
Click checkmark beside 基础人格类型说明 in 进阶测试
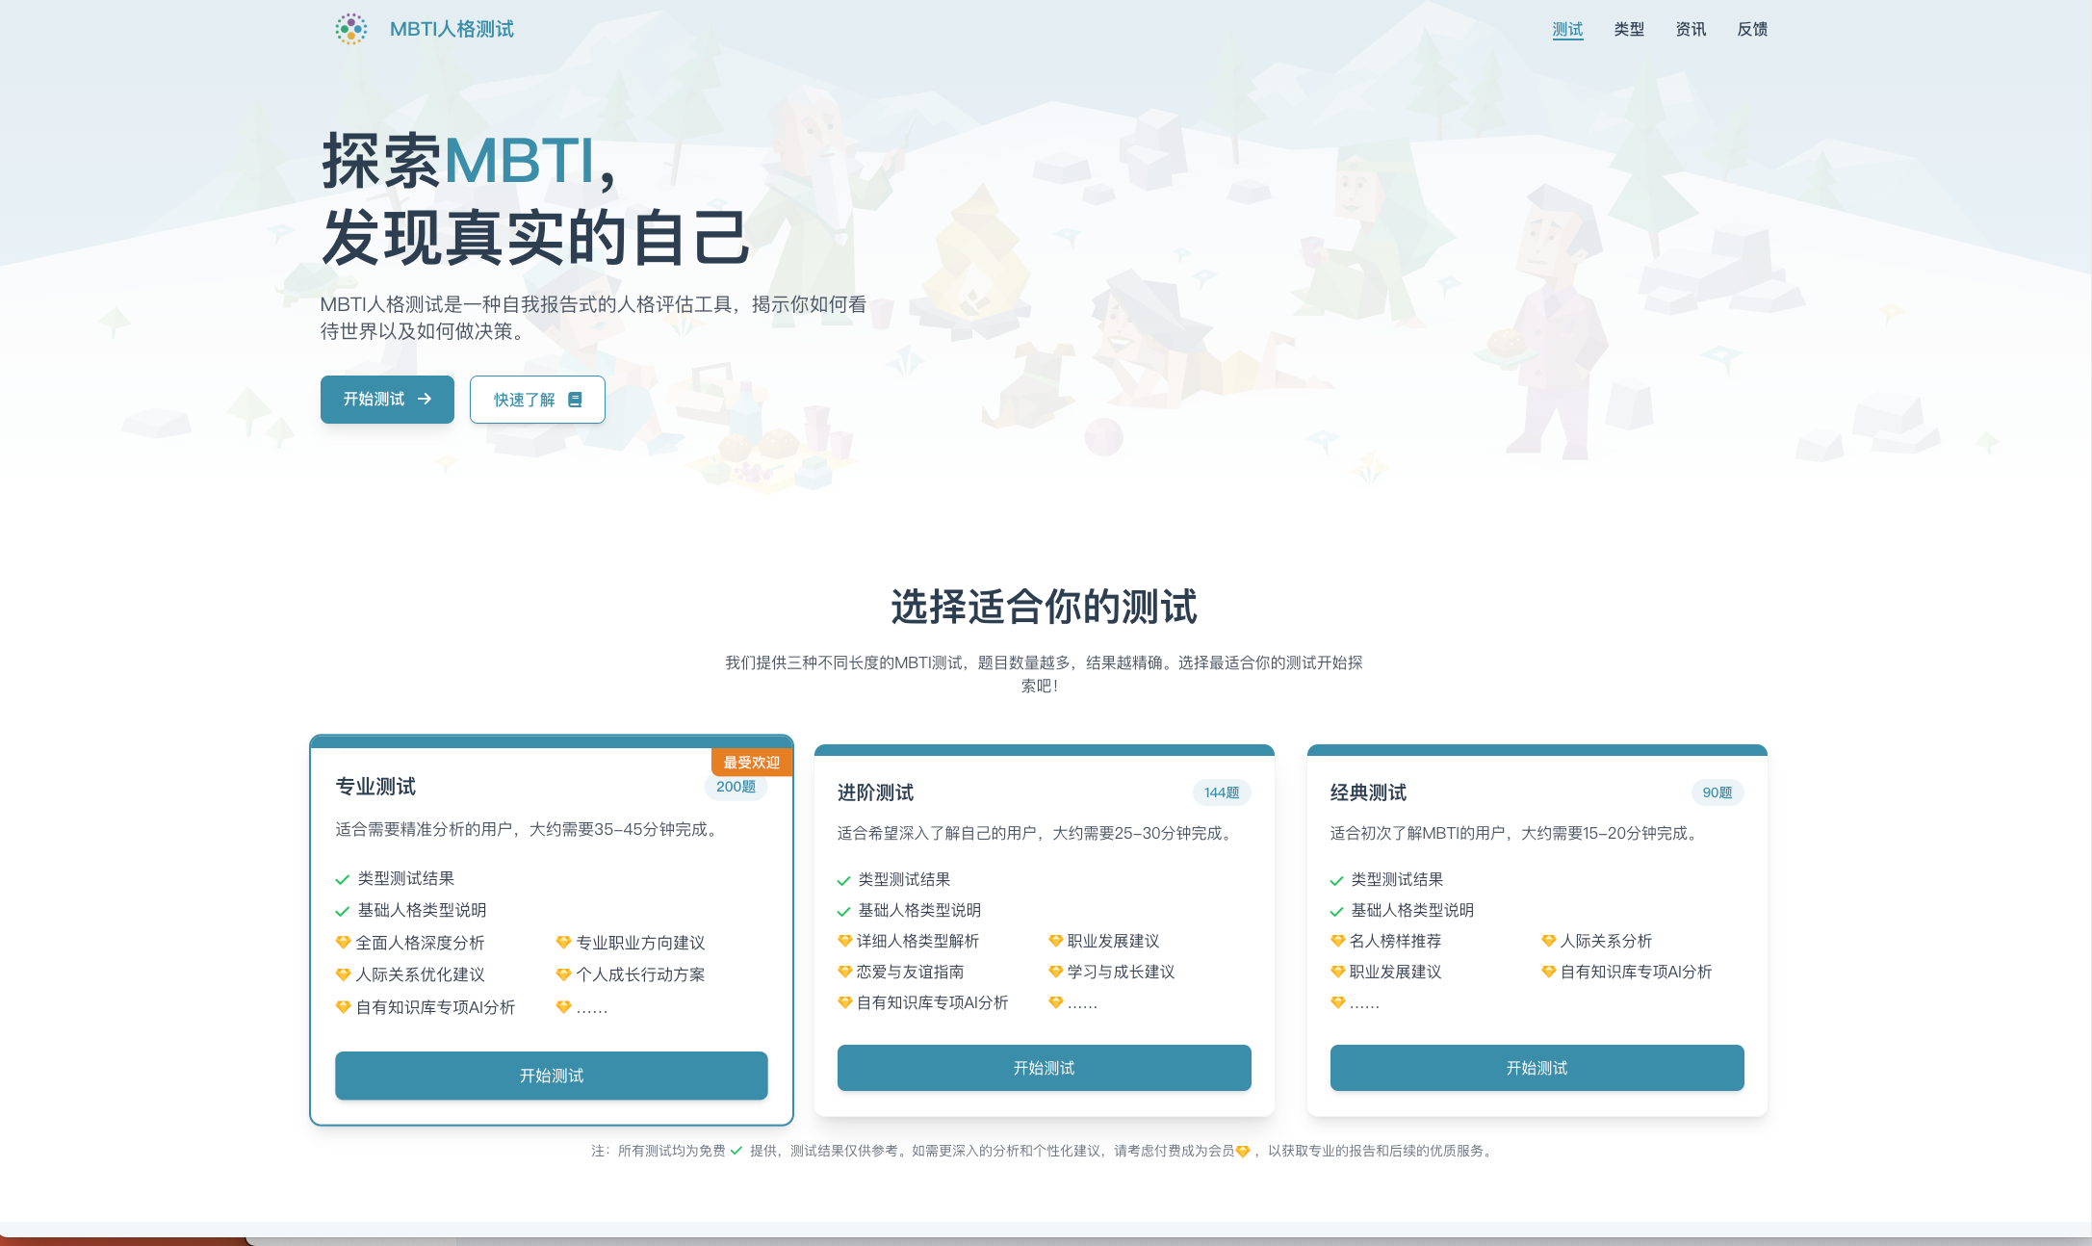point(843,911)
